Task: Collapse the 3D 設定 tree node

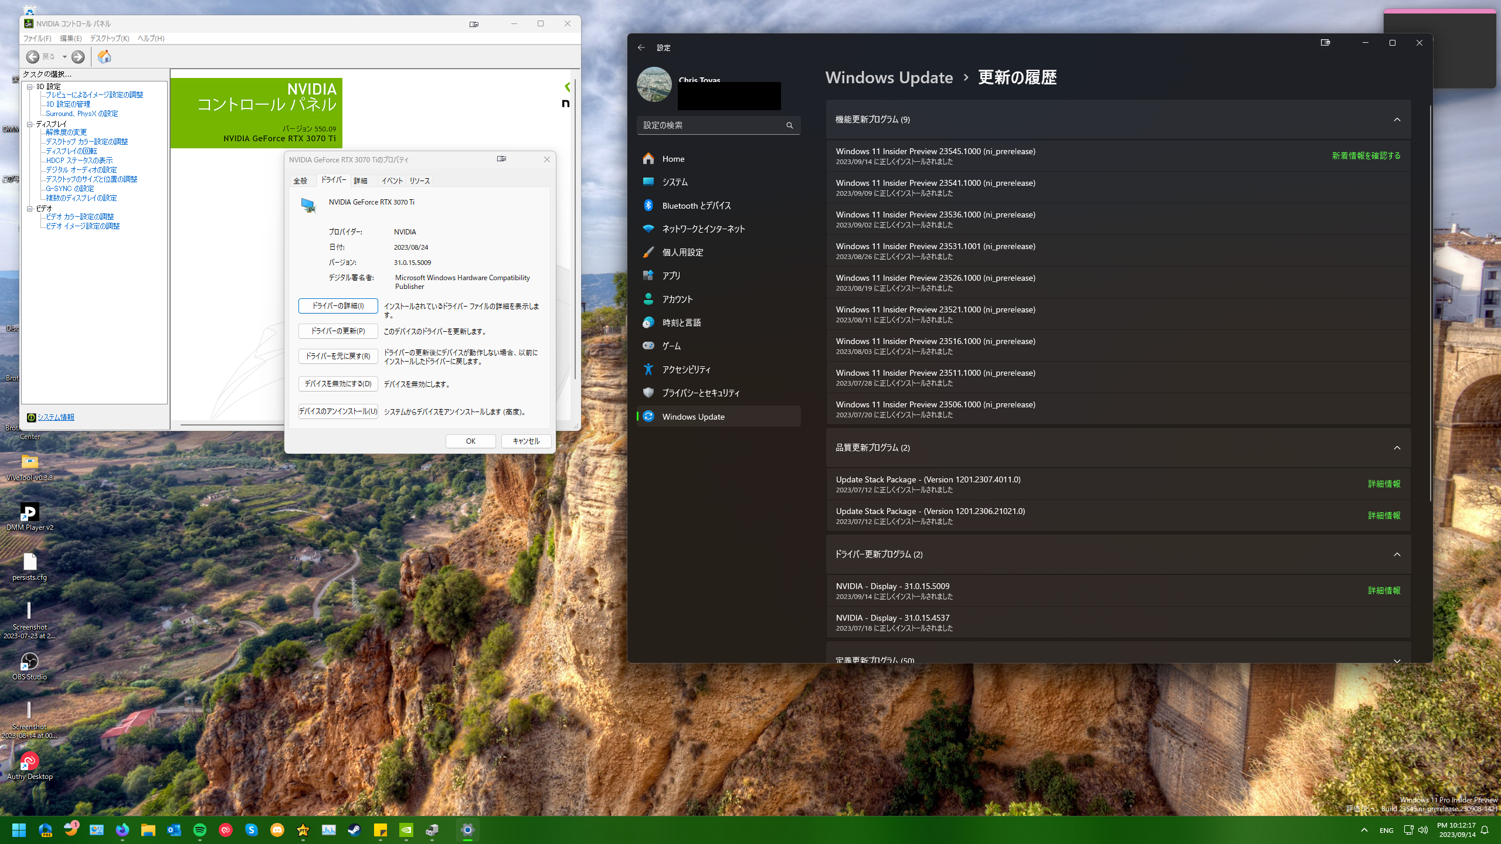Action: (30, 87)
